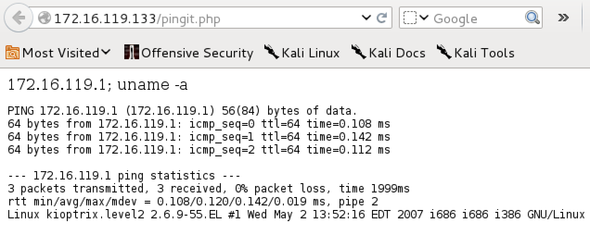Reload the pingit.php page
Image resolution: width=590 pixels, height=229 pixels.
[382, 18]
